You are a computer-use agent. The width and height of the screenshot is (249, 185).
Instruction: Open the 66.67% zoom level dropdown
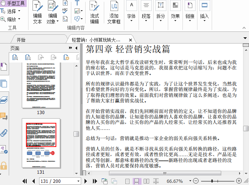click(x=190, y=181)
